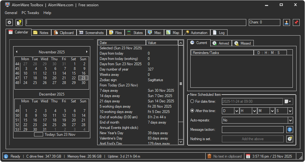Click the red pin icon

point(296,22)
